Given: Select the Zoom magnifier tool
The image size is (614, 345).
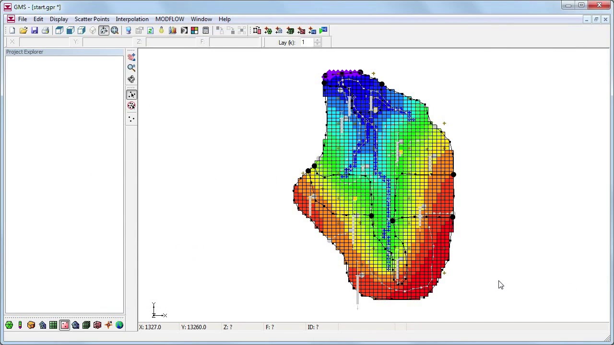Looking at the screenshot, I should point(131,68).
